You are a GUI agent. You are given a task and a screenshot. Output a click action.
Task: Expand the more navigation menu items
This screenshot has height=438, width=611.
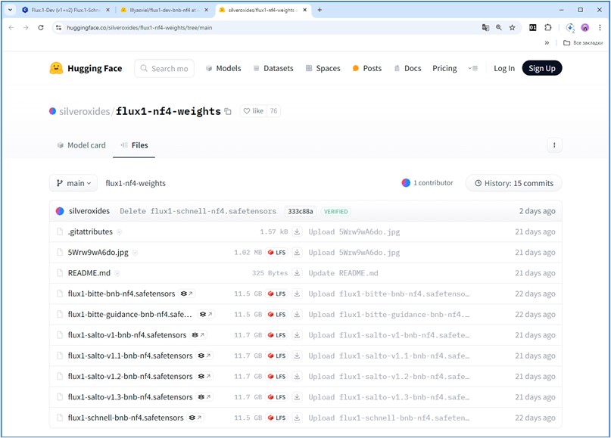[473, 68]
